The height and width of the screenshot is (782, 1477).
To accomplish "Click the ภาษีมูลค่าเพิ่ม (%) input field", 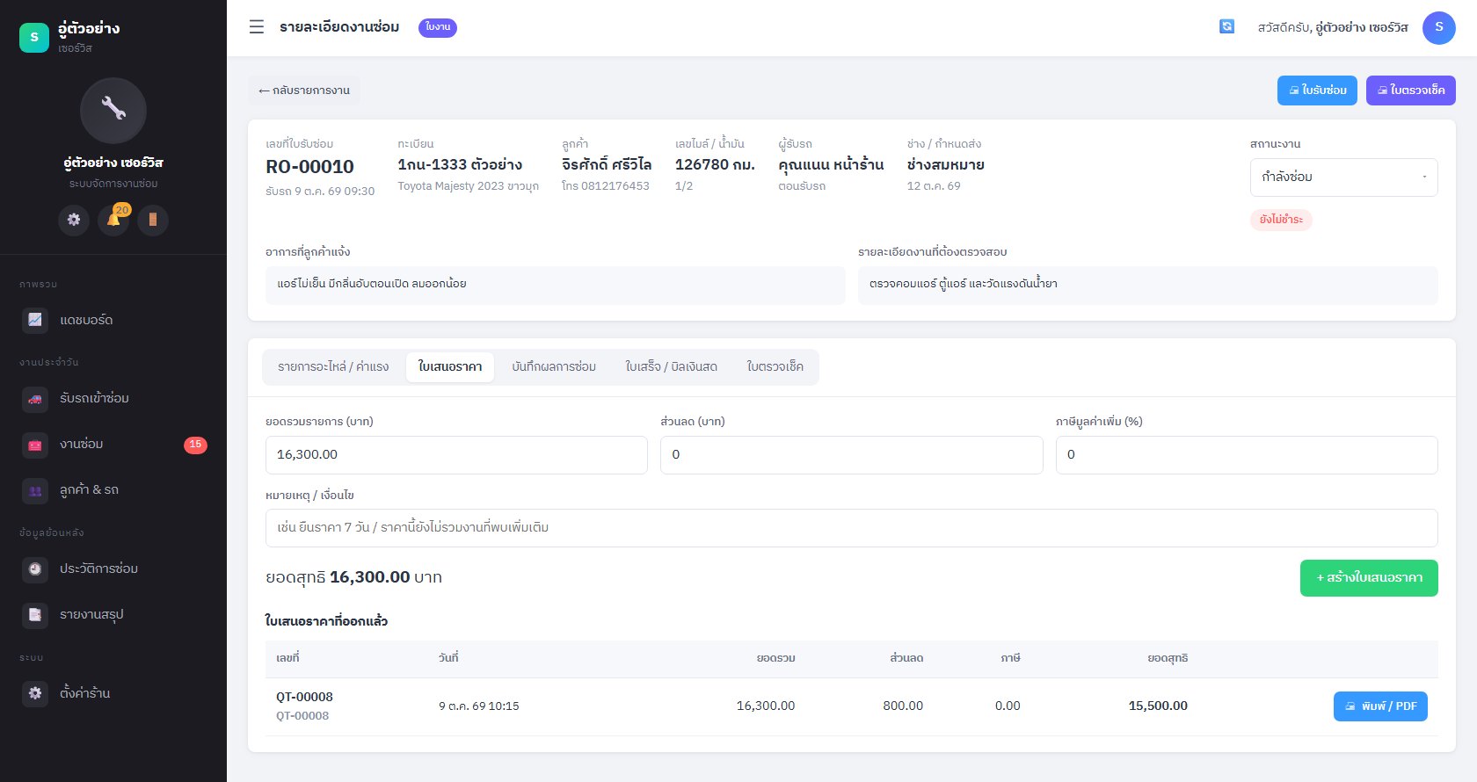I will (1247, 455).
